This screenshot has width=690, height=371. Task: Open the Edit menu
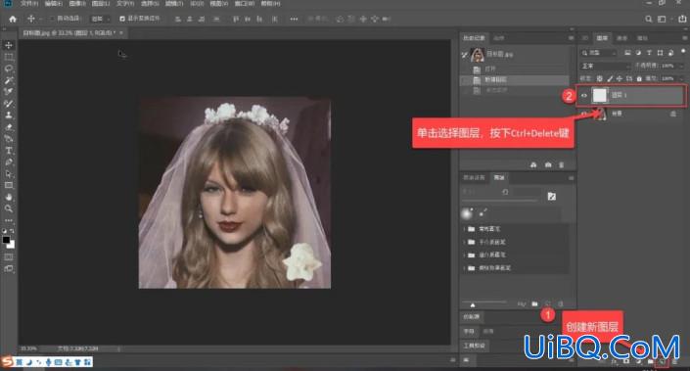(53, 4)
